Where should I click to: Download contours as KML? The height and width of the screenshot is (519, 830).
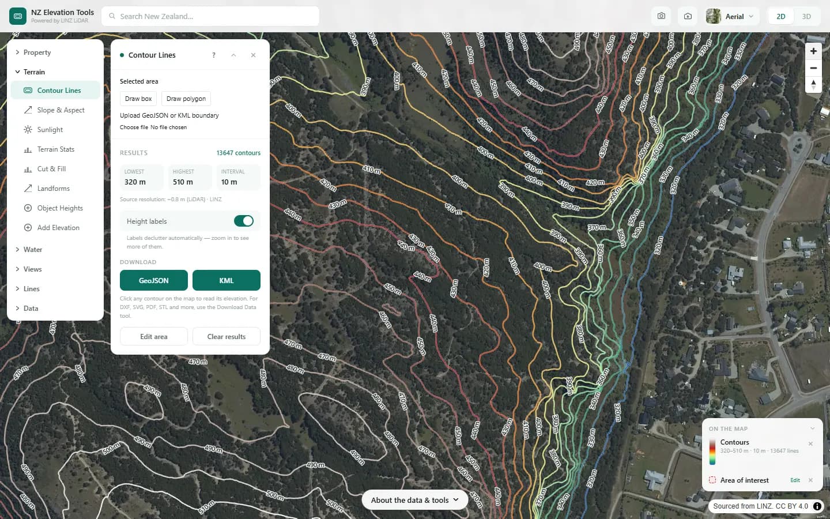coord(227,280)
